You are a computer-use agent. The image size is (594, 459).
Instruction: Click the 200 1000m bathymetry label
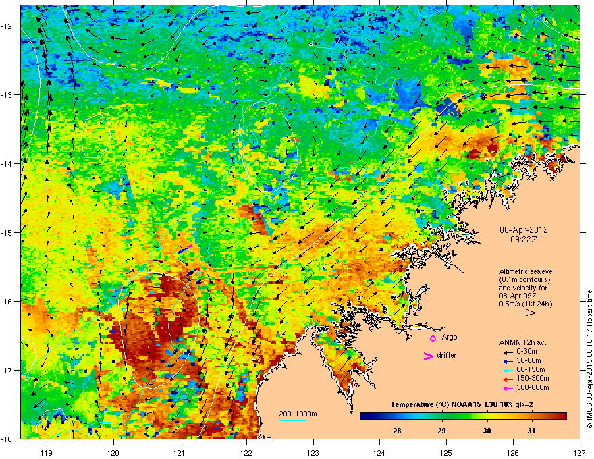pos(298,414)
